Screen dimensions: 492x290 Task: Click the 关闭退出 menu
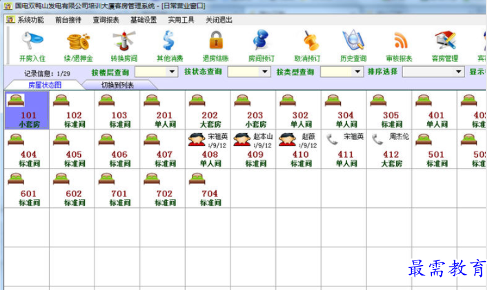tap(219, 20)
